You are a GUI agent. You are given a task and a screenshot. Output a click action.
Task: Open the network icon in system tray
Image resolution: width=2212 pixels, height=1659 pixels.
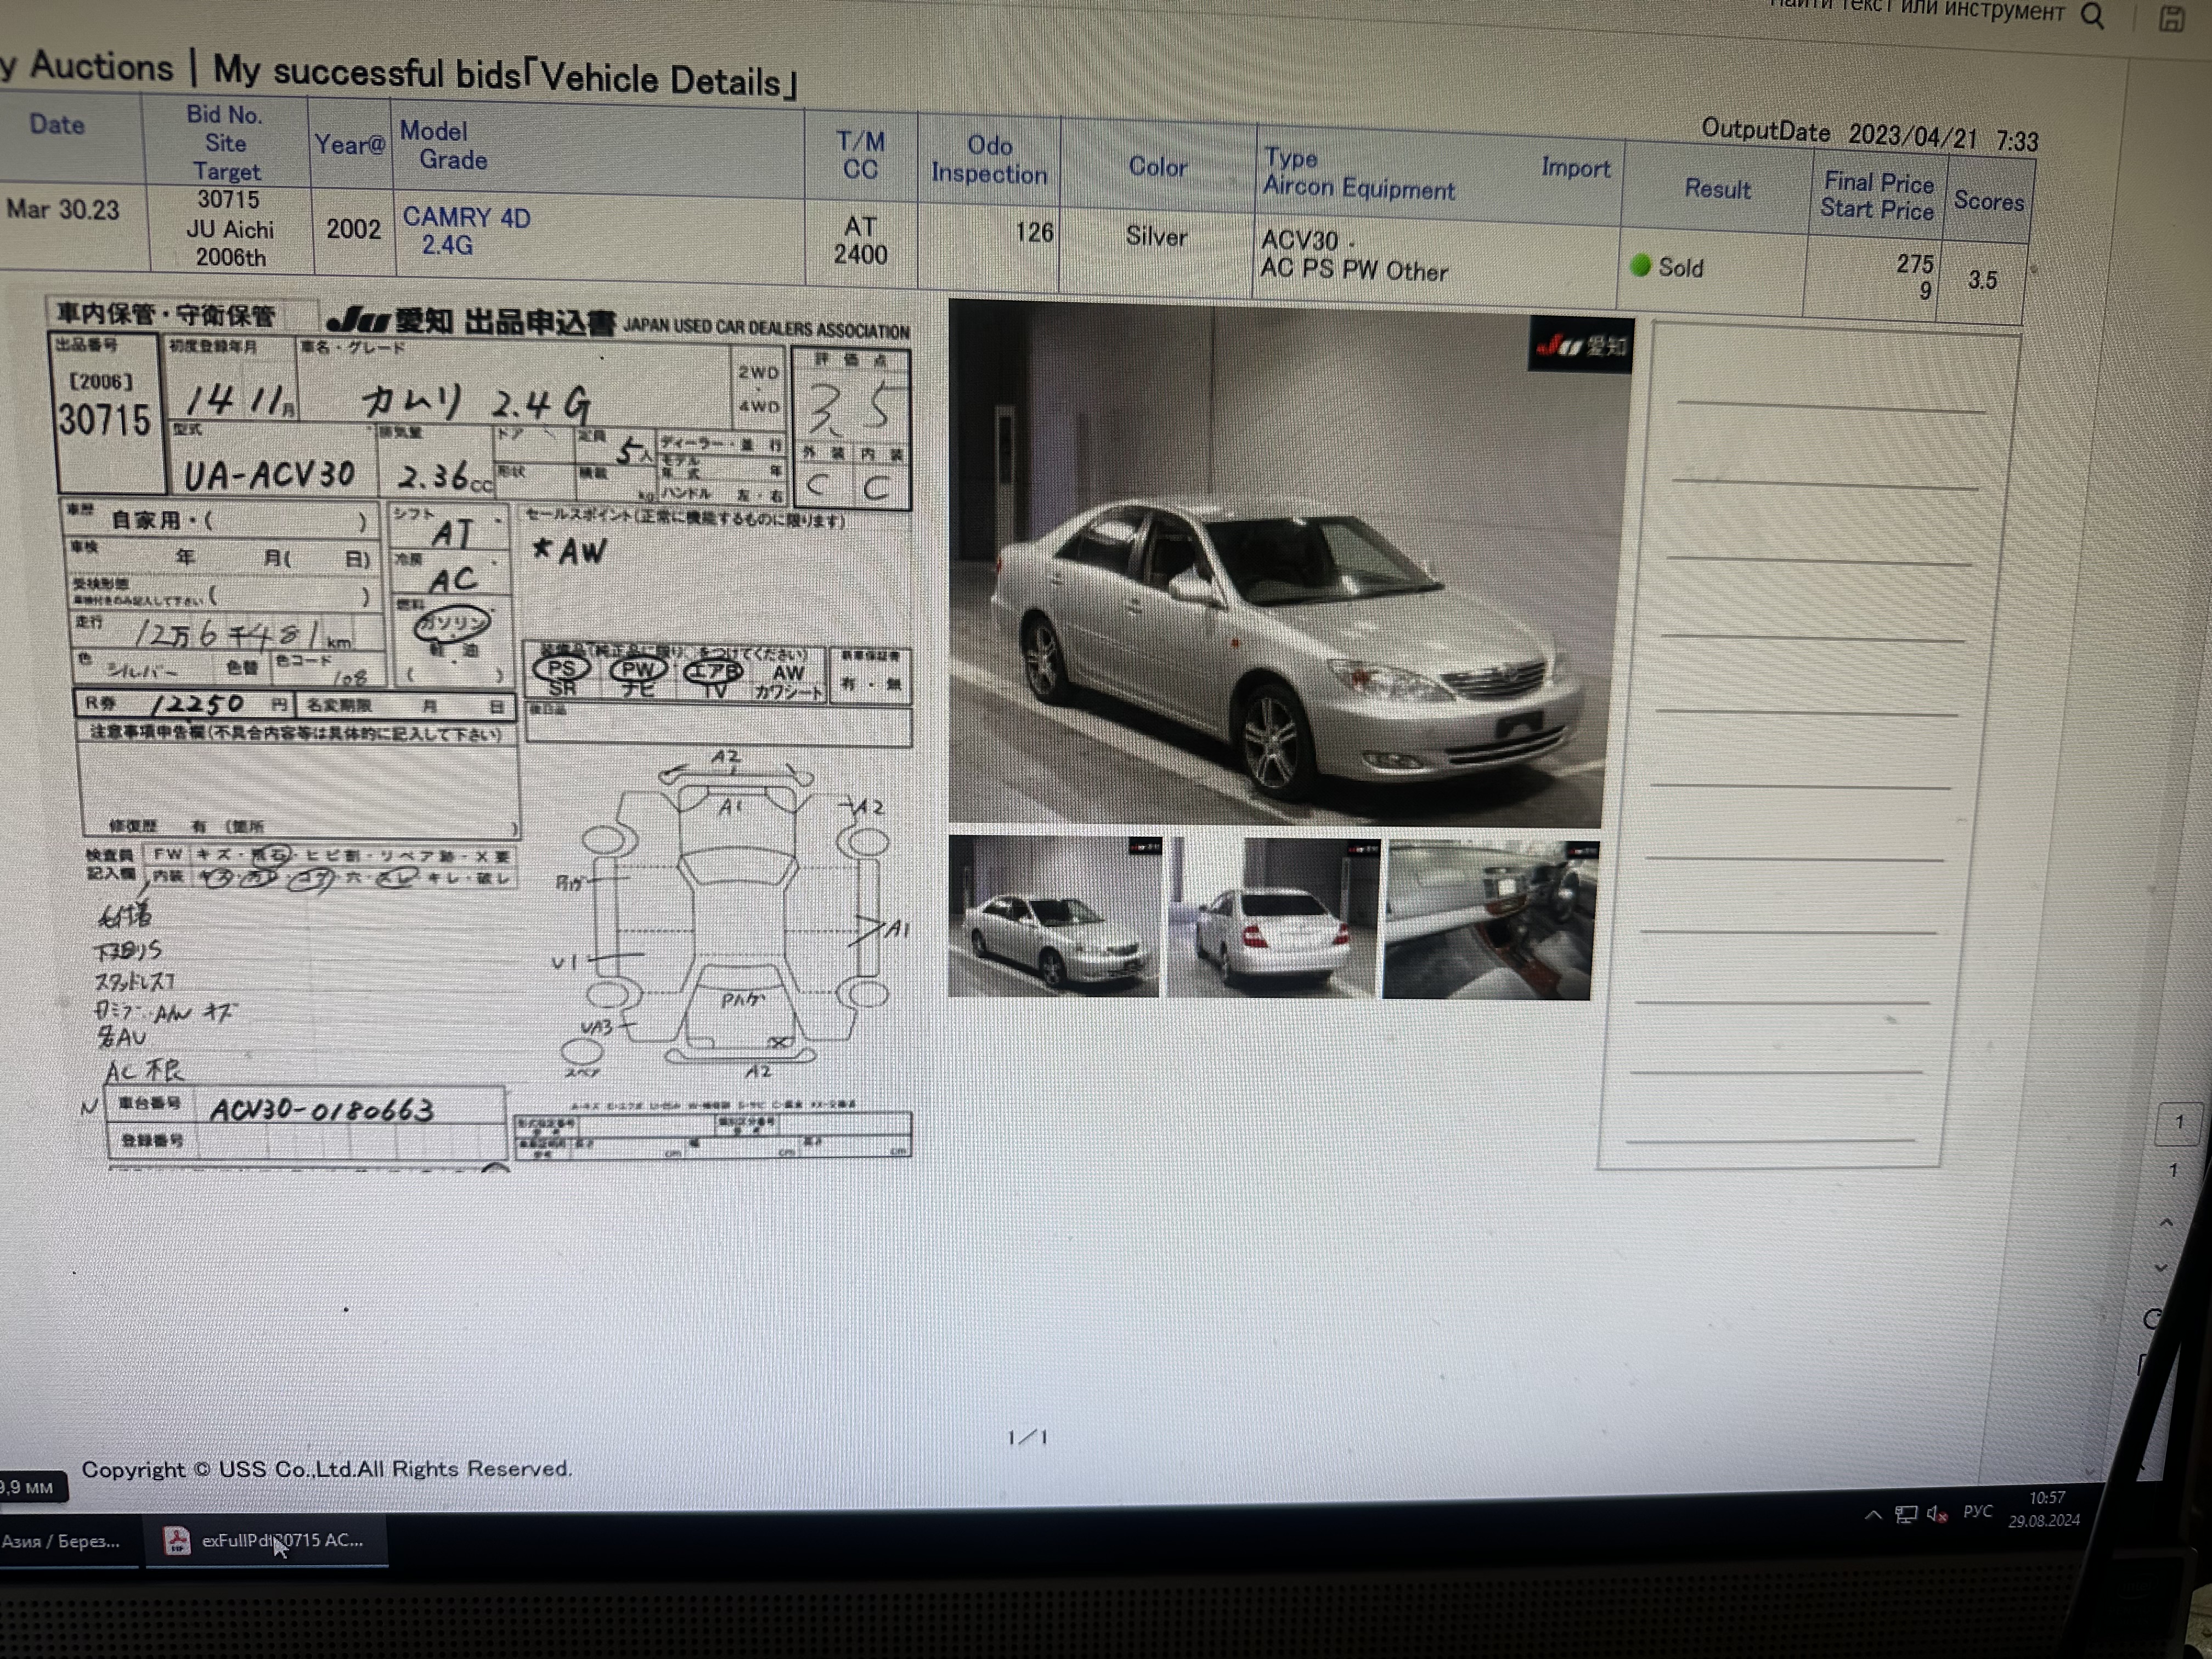1906,1514
